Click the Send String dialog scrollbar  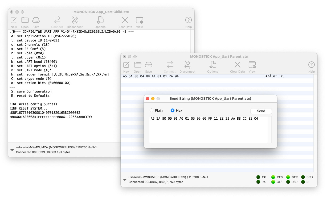pyautogui.click(x=269, y=129)
